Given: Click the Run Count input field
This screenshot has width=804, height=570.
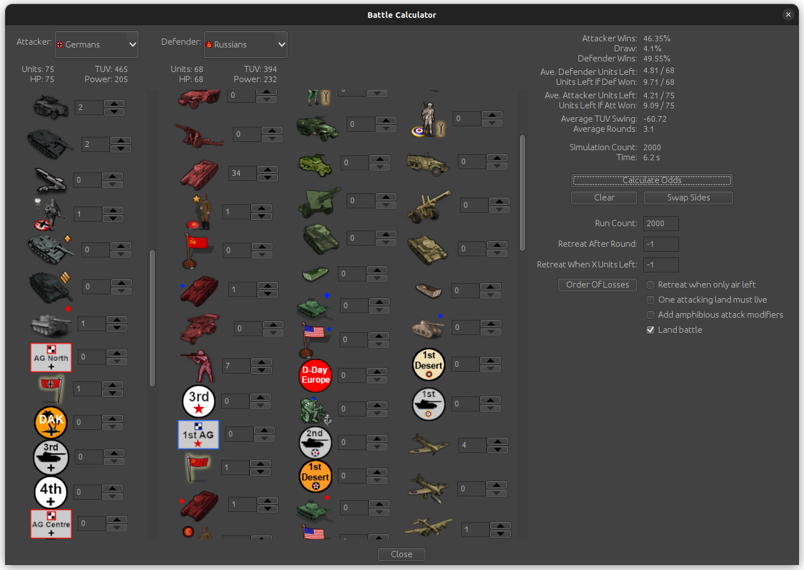Looking at the screenshot, I should [661, 223].
